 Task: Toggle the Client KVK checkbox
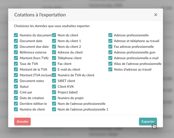tap(54, 87)
